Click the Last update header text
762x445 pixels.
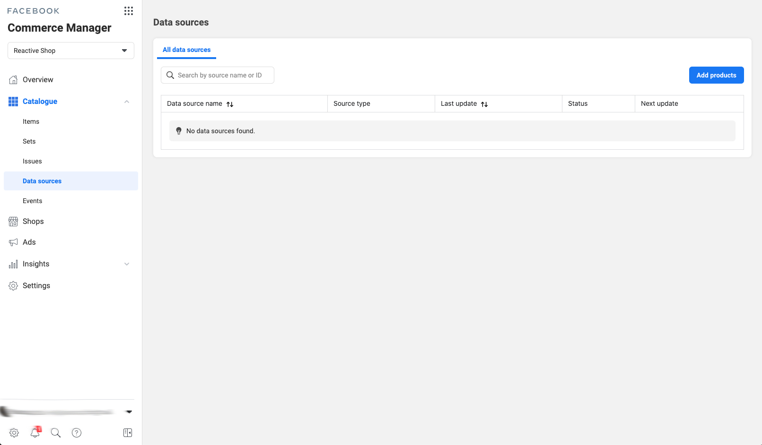[x=459, y=103]
